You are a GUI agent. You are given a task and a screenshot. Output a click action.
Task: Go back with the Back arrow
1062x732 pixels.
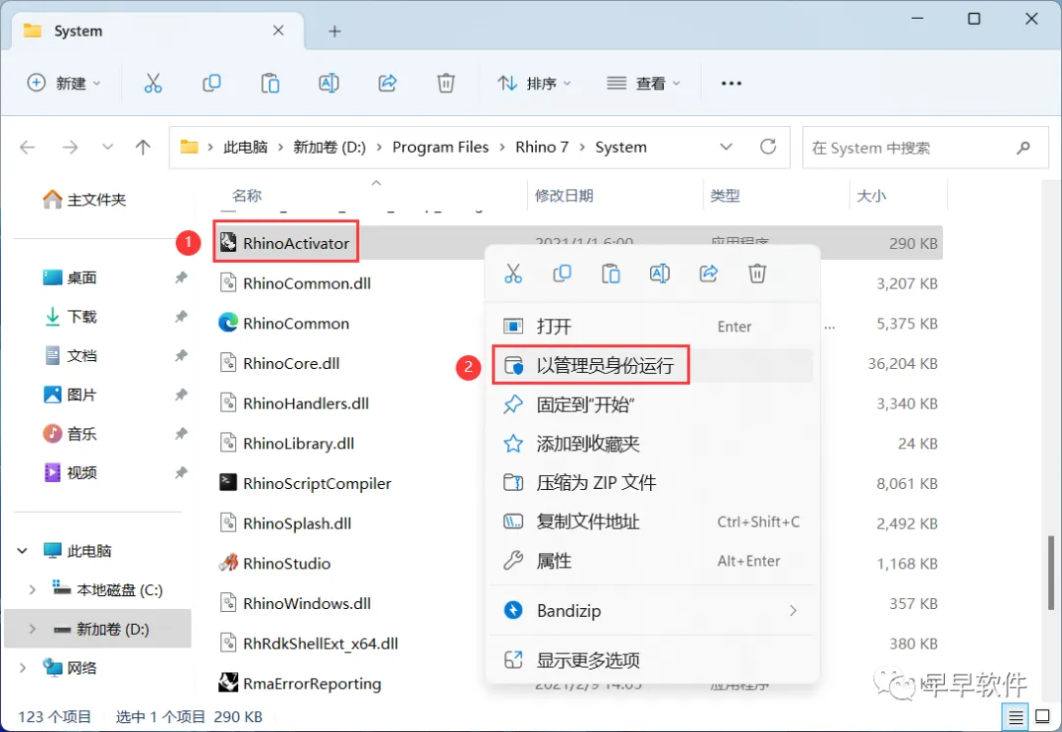click(x=28, y=147)
